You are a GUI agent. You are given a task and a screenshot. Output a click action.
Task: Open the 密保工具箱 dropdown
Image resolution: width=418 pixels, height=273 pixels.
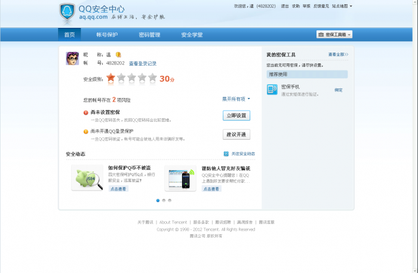334,35
